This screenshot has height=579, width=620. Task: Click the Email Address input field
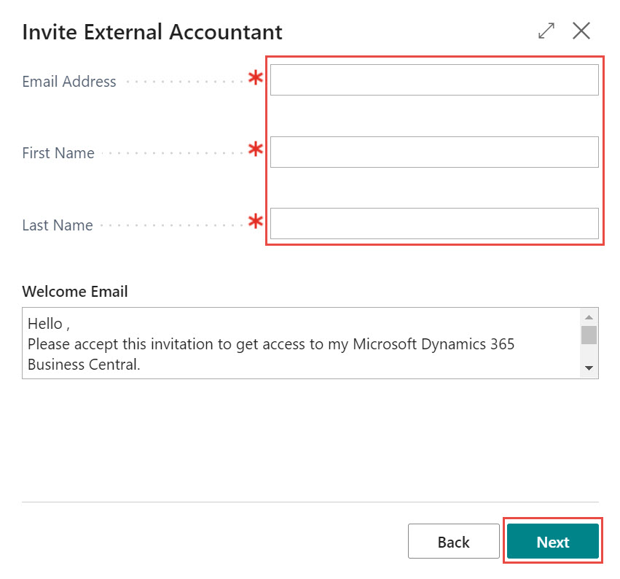pyautogui.click(x=434, y=80)
